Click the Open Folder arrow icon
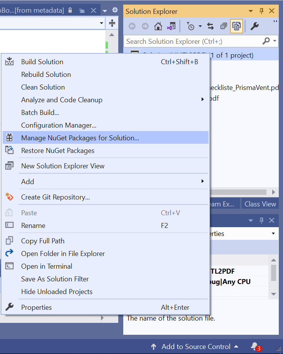The image size is (283, 354). tap(9, 253)
